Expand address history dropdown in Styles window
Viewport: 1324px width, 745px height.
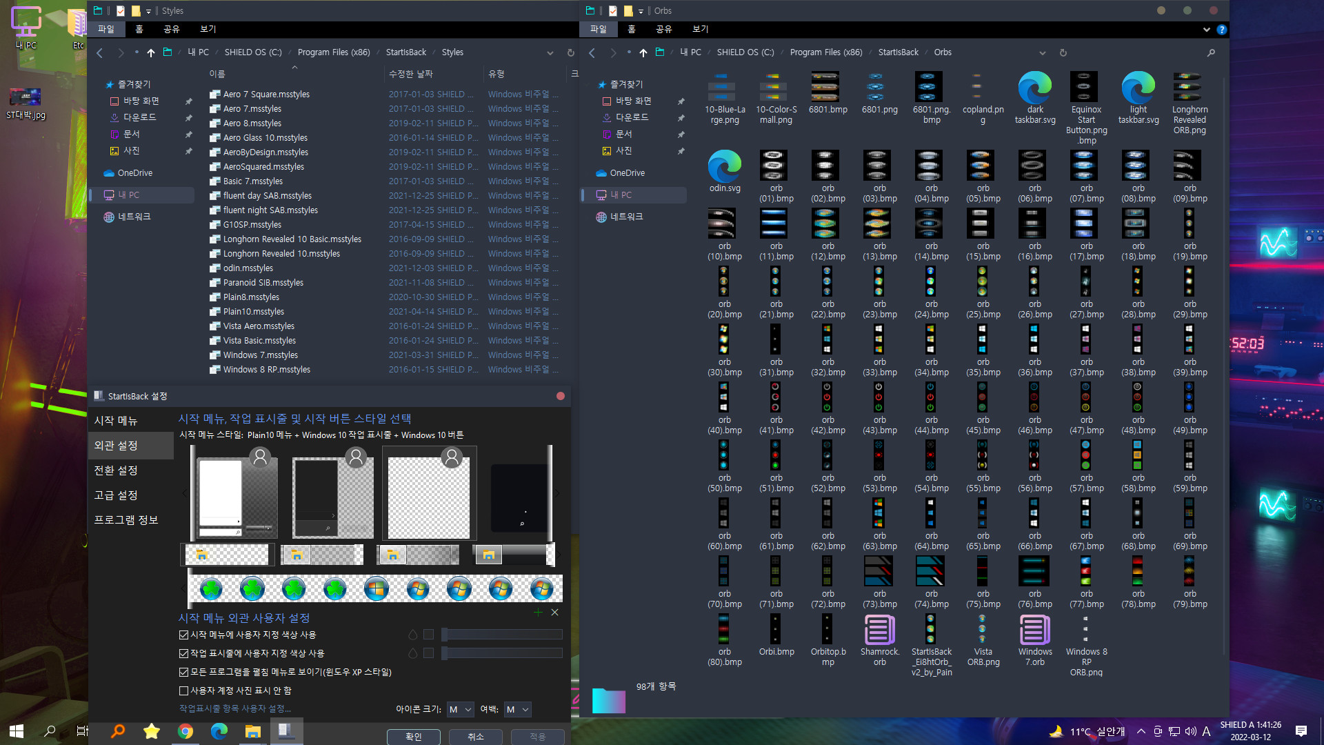click(x=550, y=52)
